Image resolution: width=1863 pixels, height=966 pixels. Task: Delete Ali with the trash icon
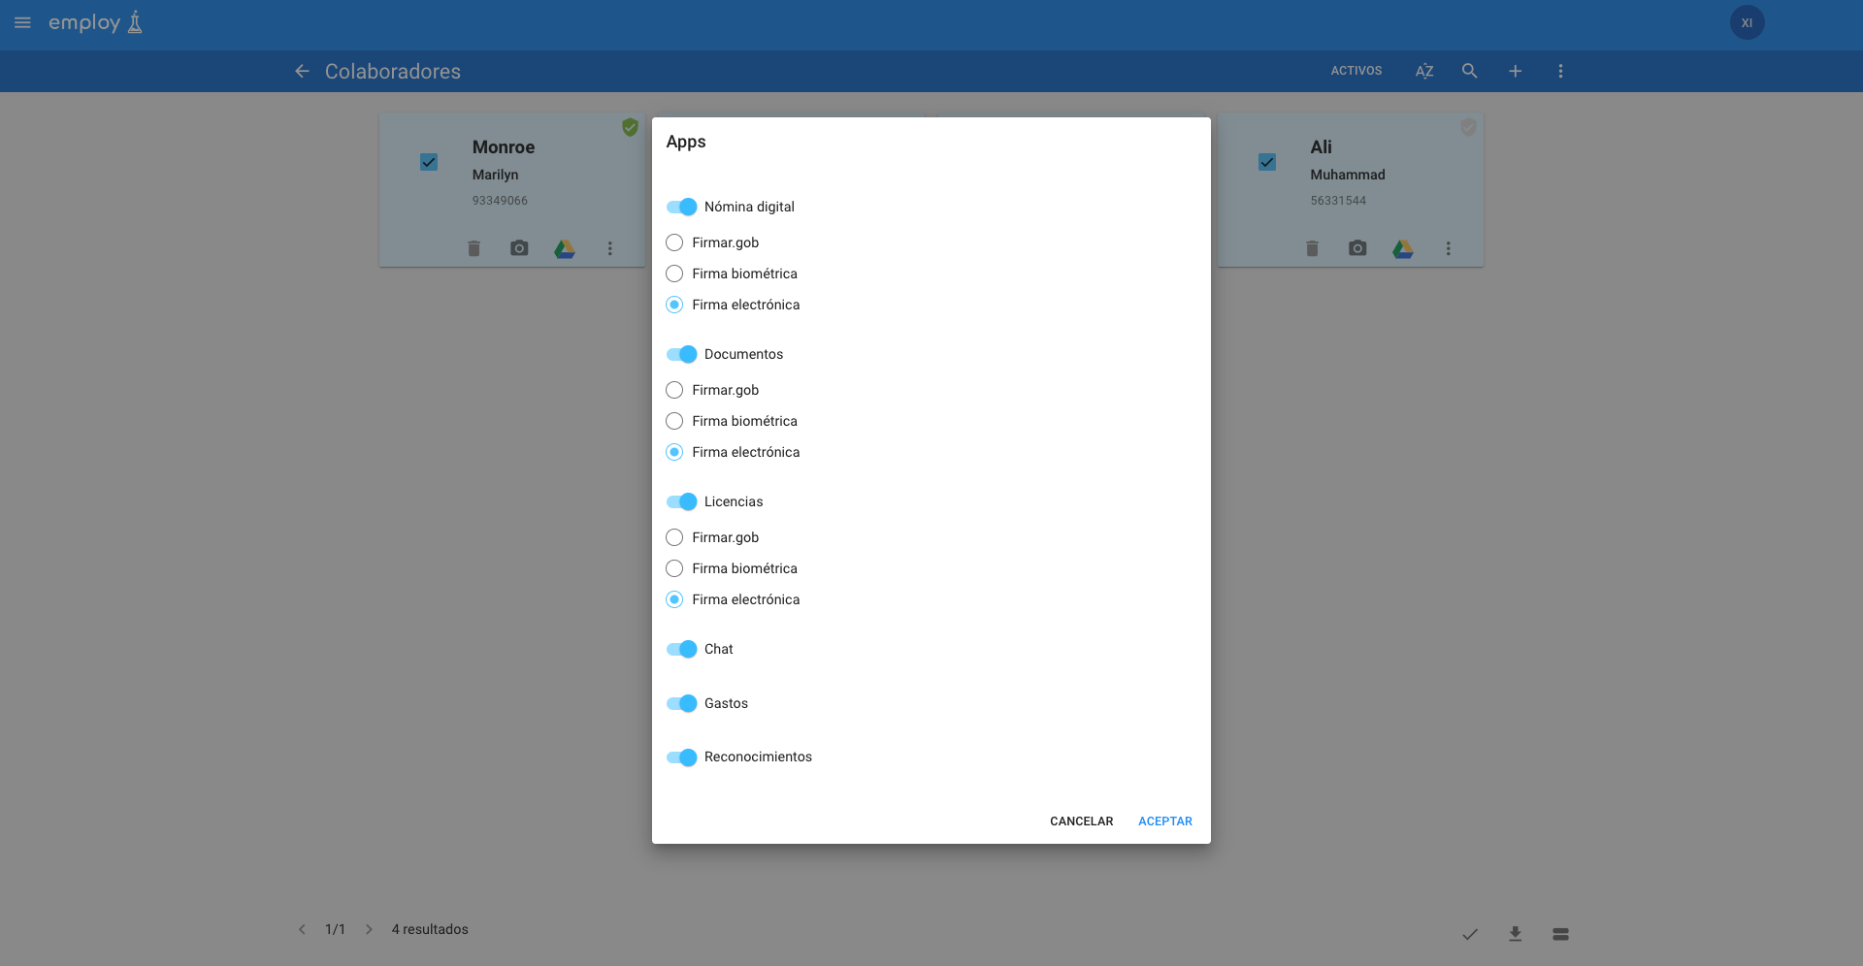pyautogui.click(x=1312, y=248)
